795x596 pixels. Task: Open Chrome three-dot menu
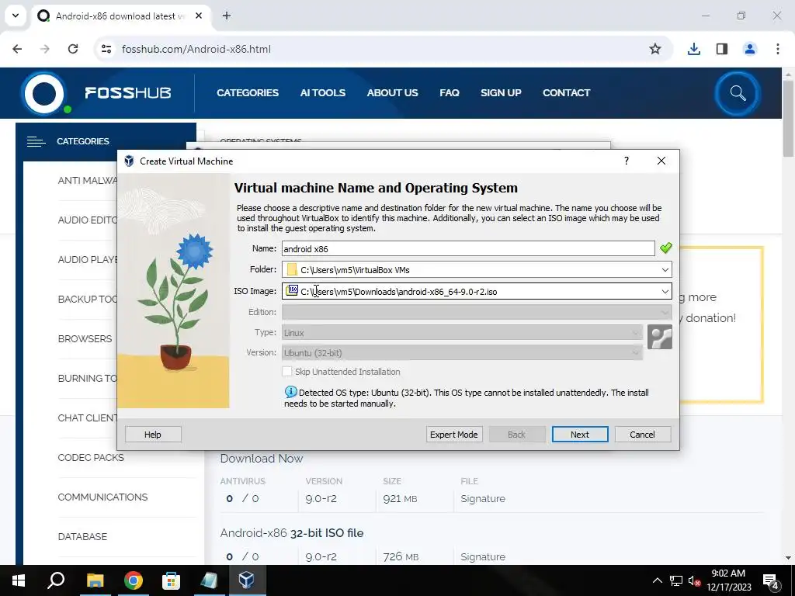[778, 49]
